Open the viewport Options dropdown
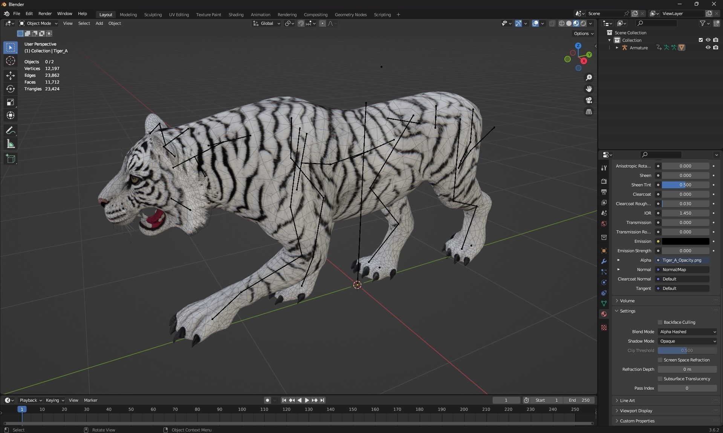 coord(583,34)
